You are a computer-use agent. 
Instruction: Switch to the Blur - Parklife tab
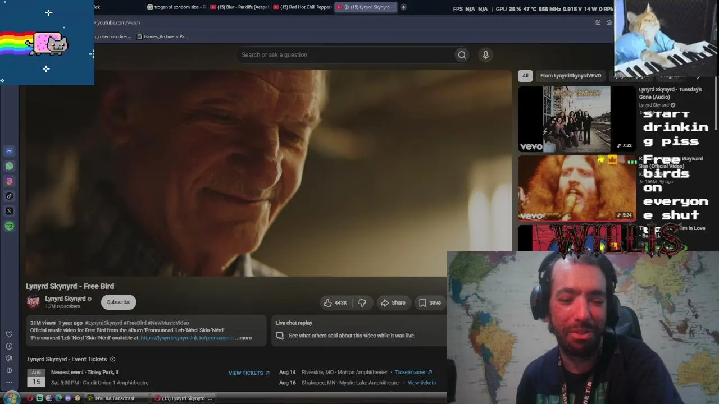click(239, 7)
